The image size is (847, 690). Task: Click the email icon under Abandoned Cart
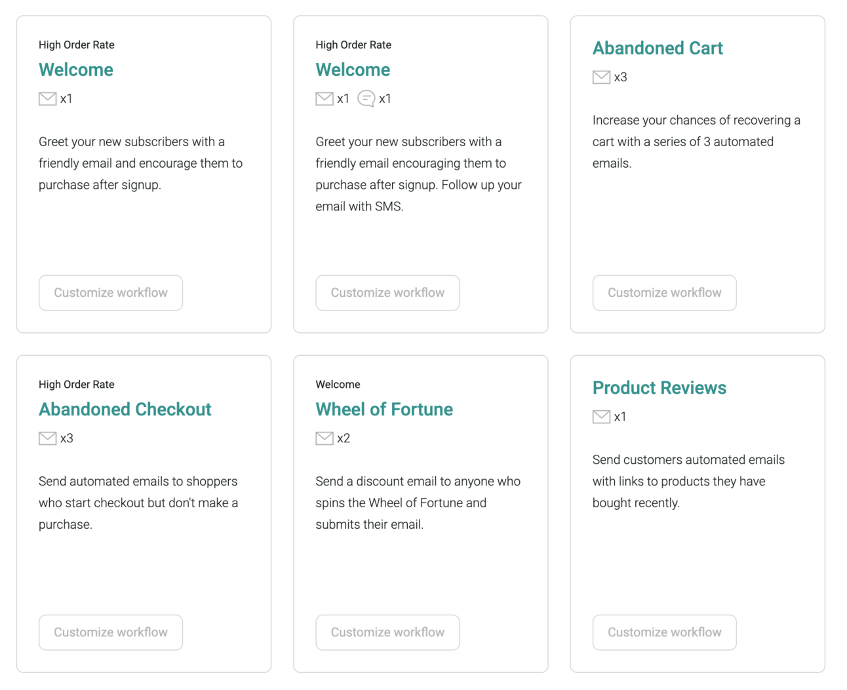click(x=601, y=77)
